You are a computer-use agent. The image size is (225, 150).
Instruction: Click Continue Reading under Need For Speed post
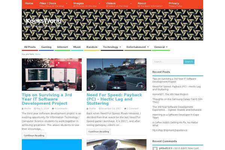[99, 132]
